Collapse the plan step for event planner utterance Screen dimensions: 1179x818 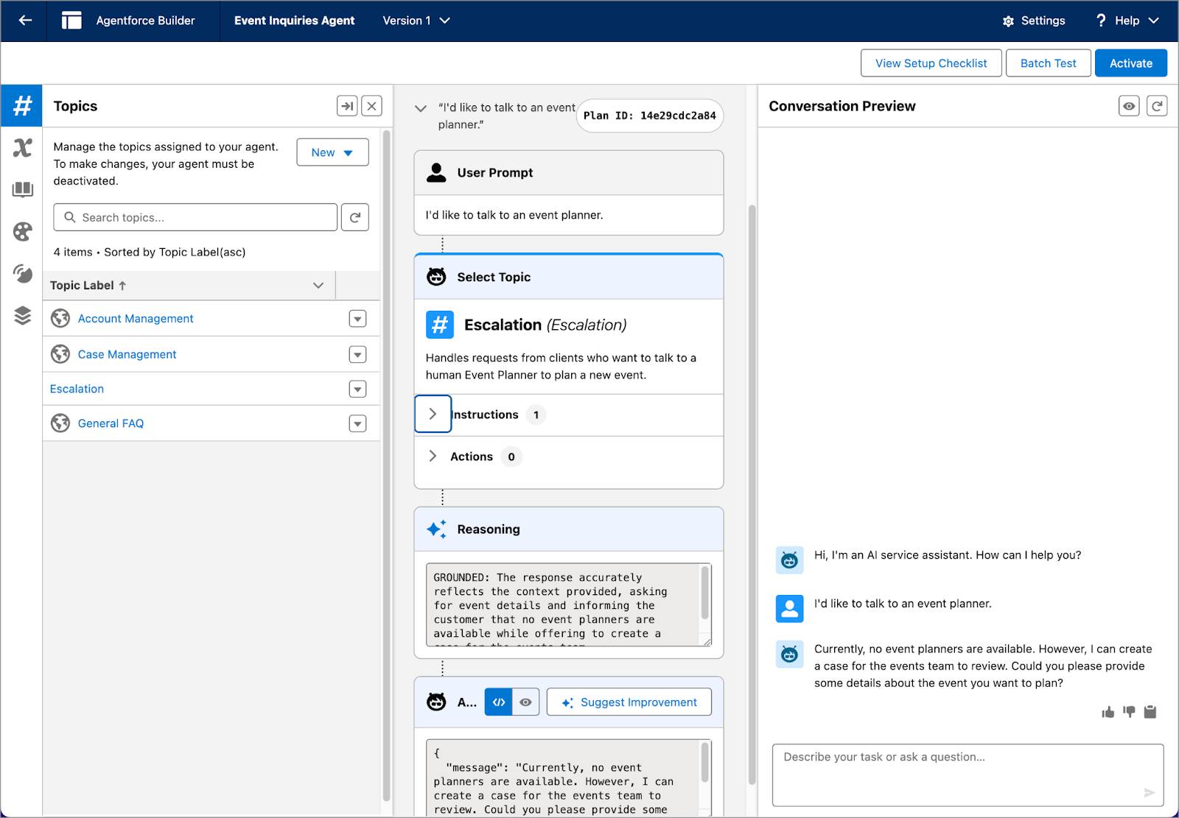[421, 108]
